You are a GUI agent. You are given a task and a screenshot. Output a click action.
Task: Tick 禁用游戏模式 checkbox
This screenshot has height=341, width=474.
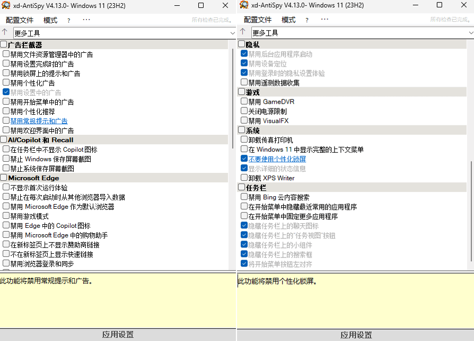[6, 216]
